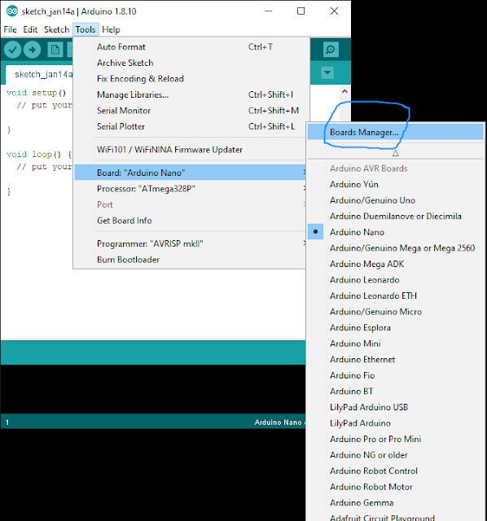Click the void setup() code line

36,93
